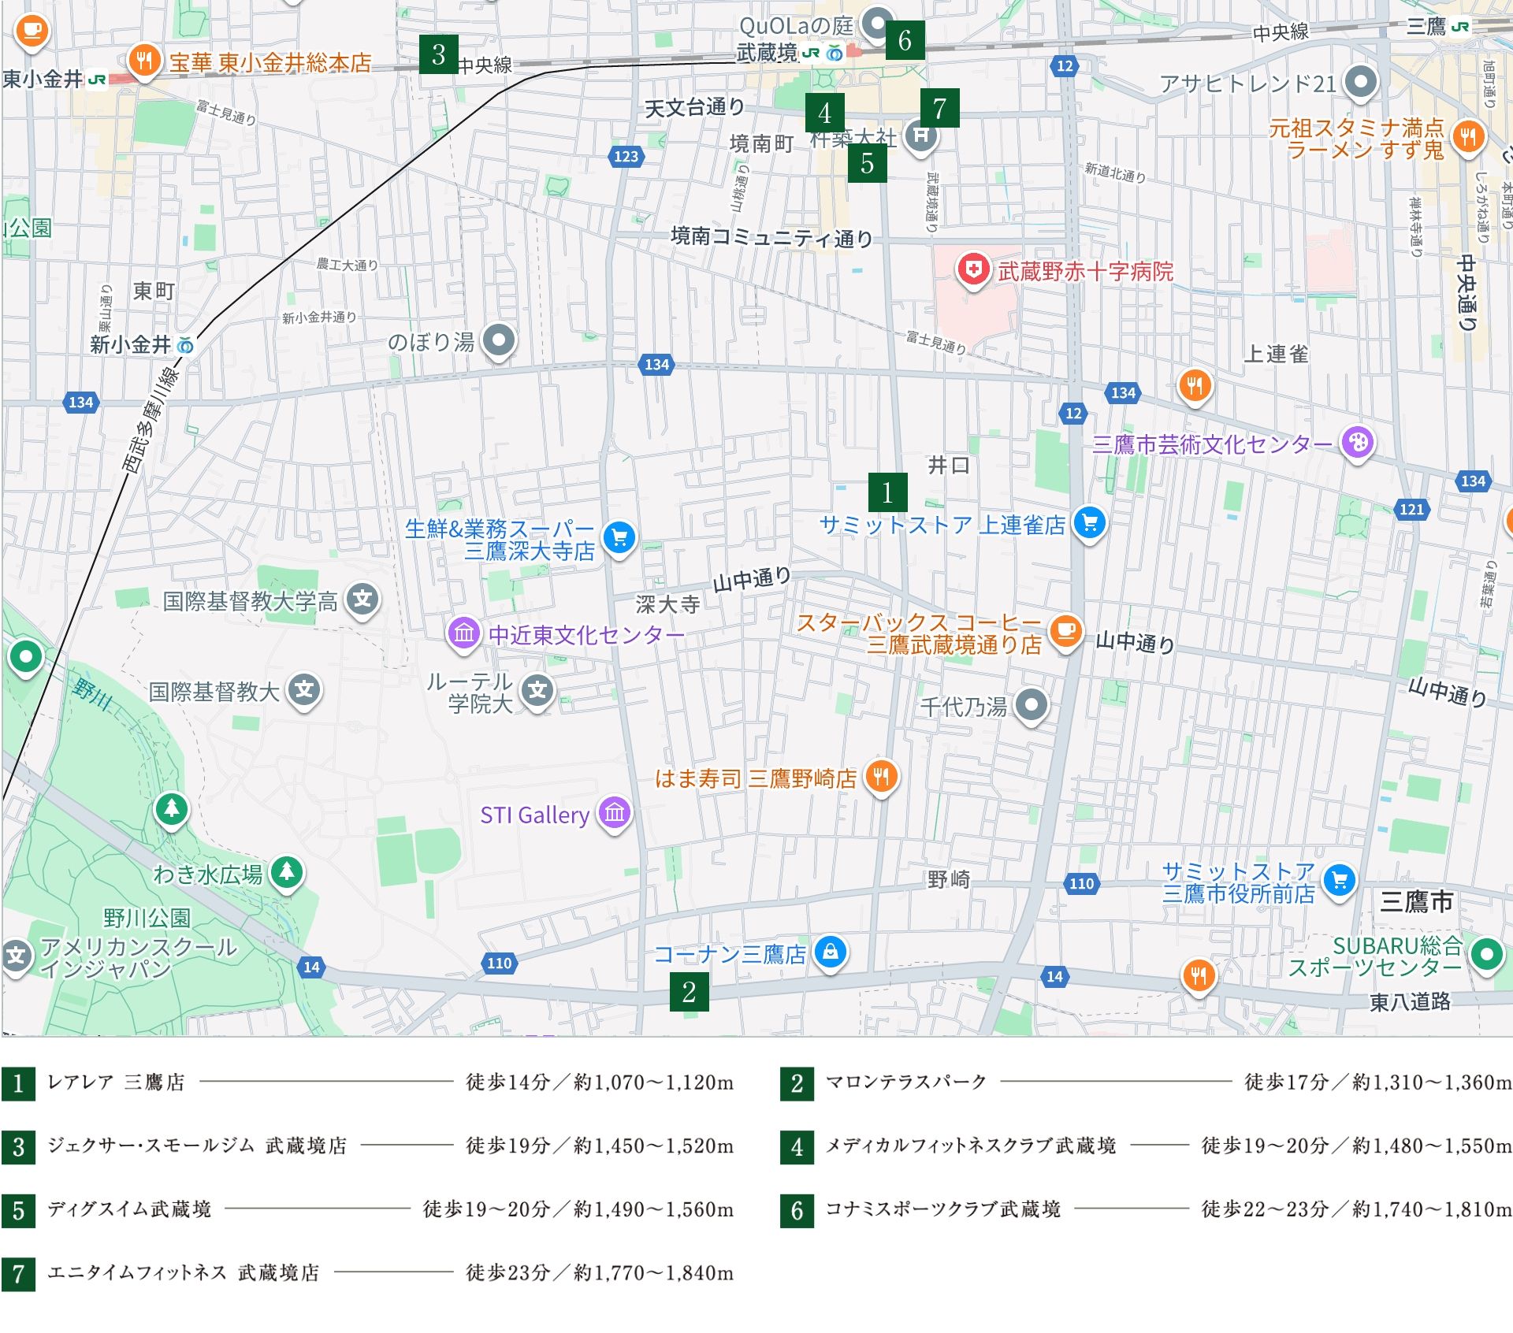Click the 千代乃湯 grey location pin
The height and width of the screenshot is (1333, 1513).
[1032, 704]
